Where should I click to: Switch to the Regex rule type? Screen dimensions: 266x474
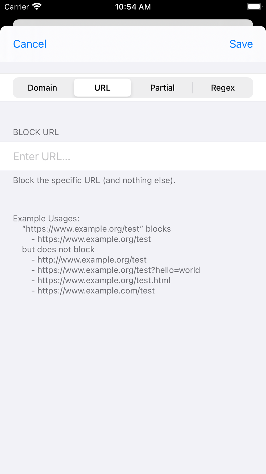[223, 88]
